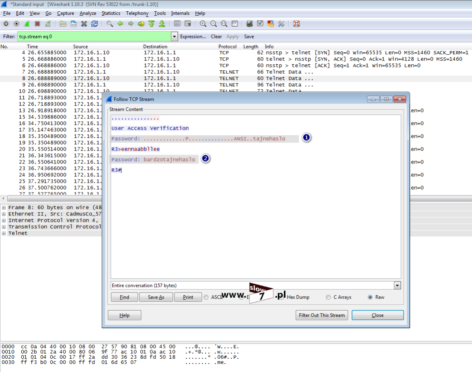Select Raw stream format radio
Screen dimensions: 472x372
(x=370, y=297)
